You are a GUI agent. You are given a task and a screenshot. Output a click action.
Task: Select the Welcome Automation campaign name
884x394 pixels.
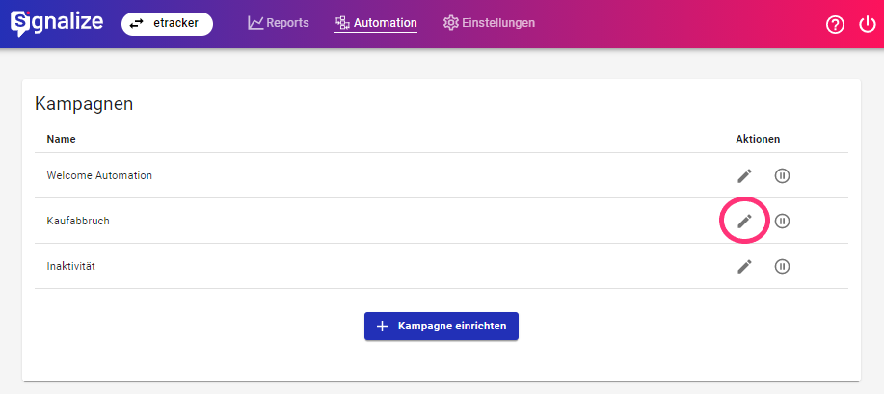pyautogui.click(x=99, y=175)
